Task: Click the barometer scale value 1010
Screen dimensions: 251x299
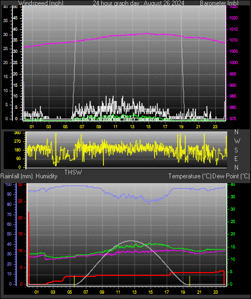Action: tap(234, 40)
